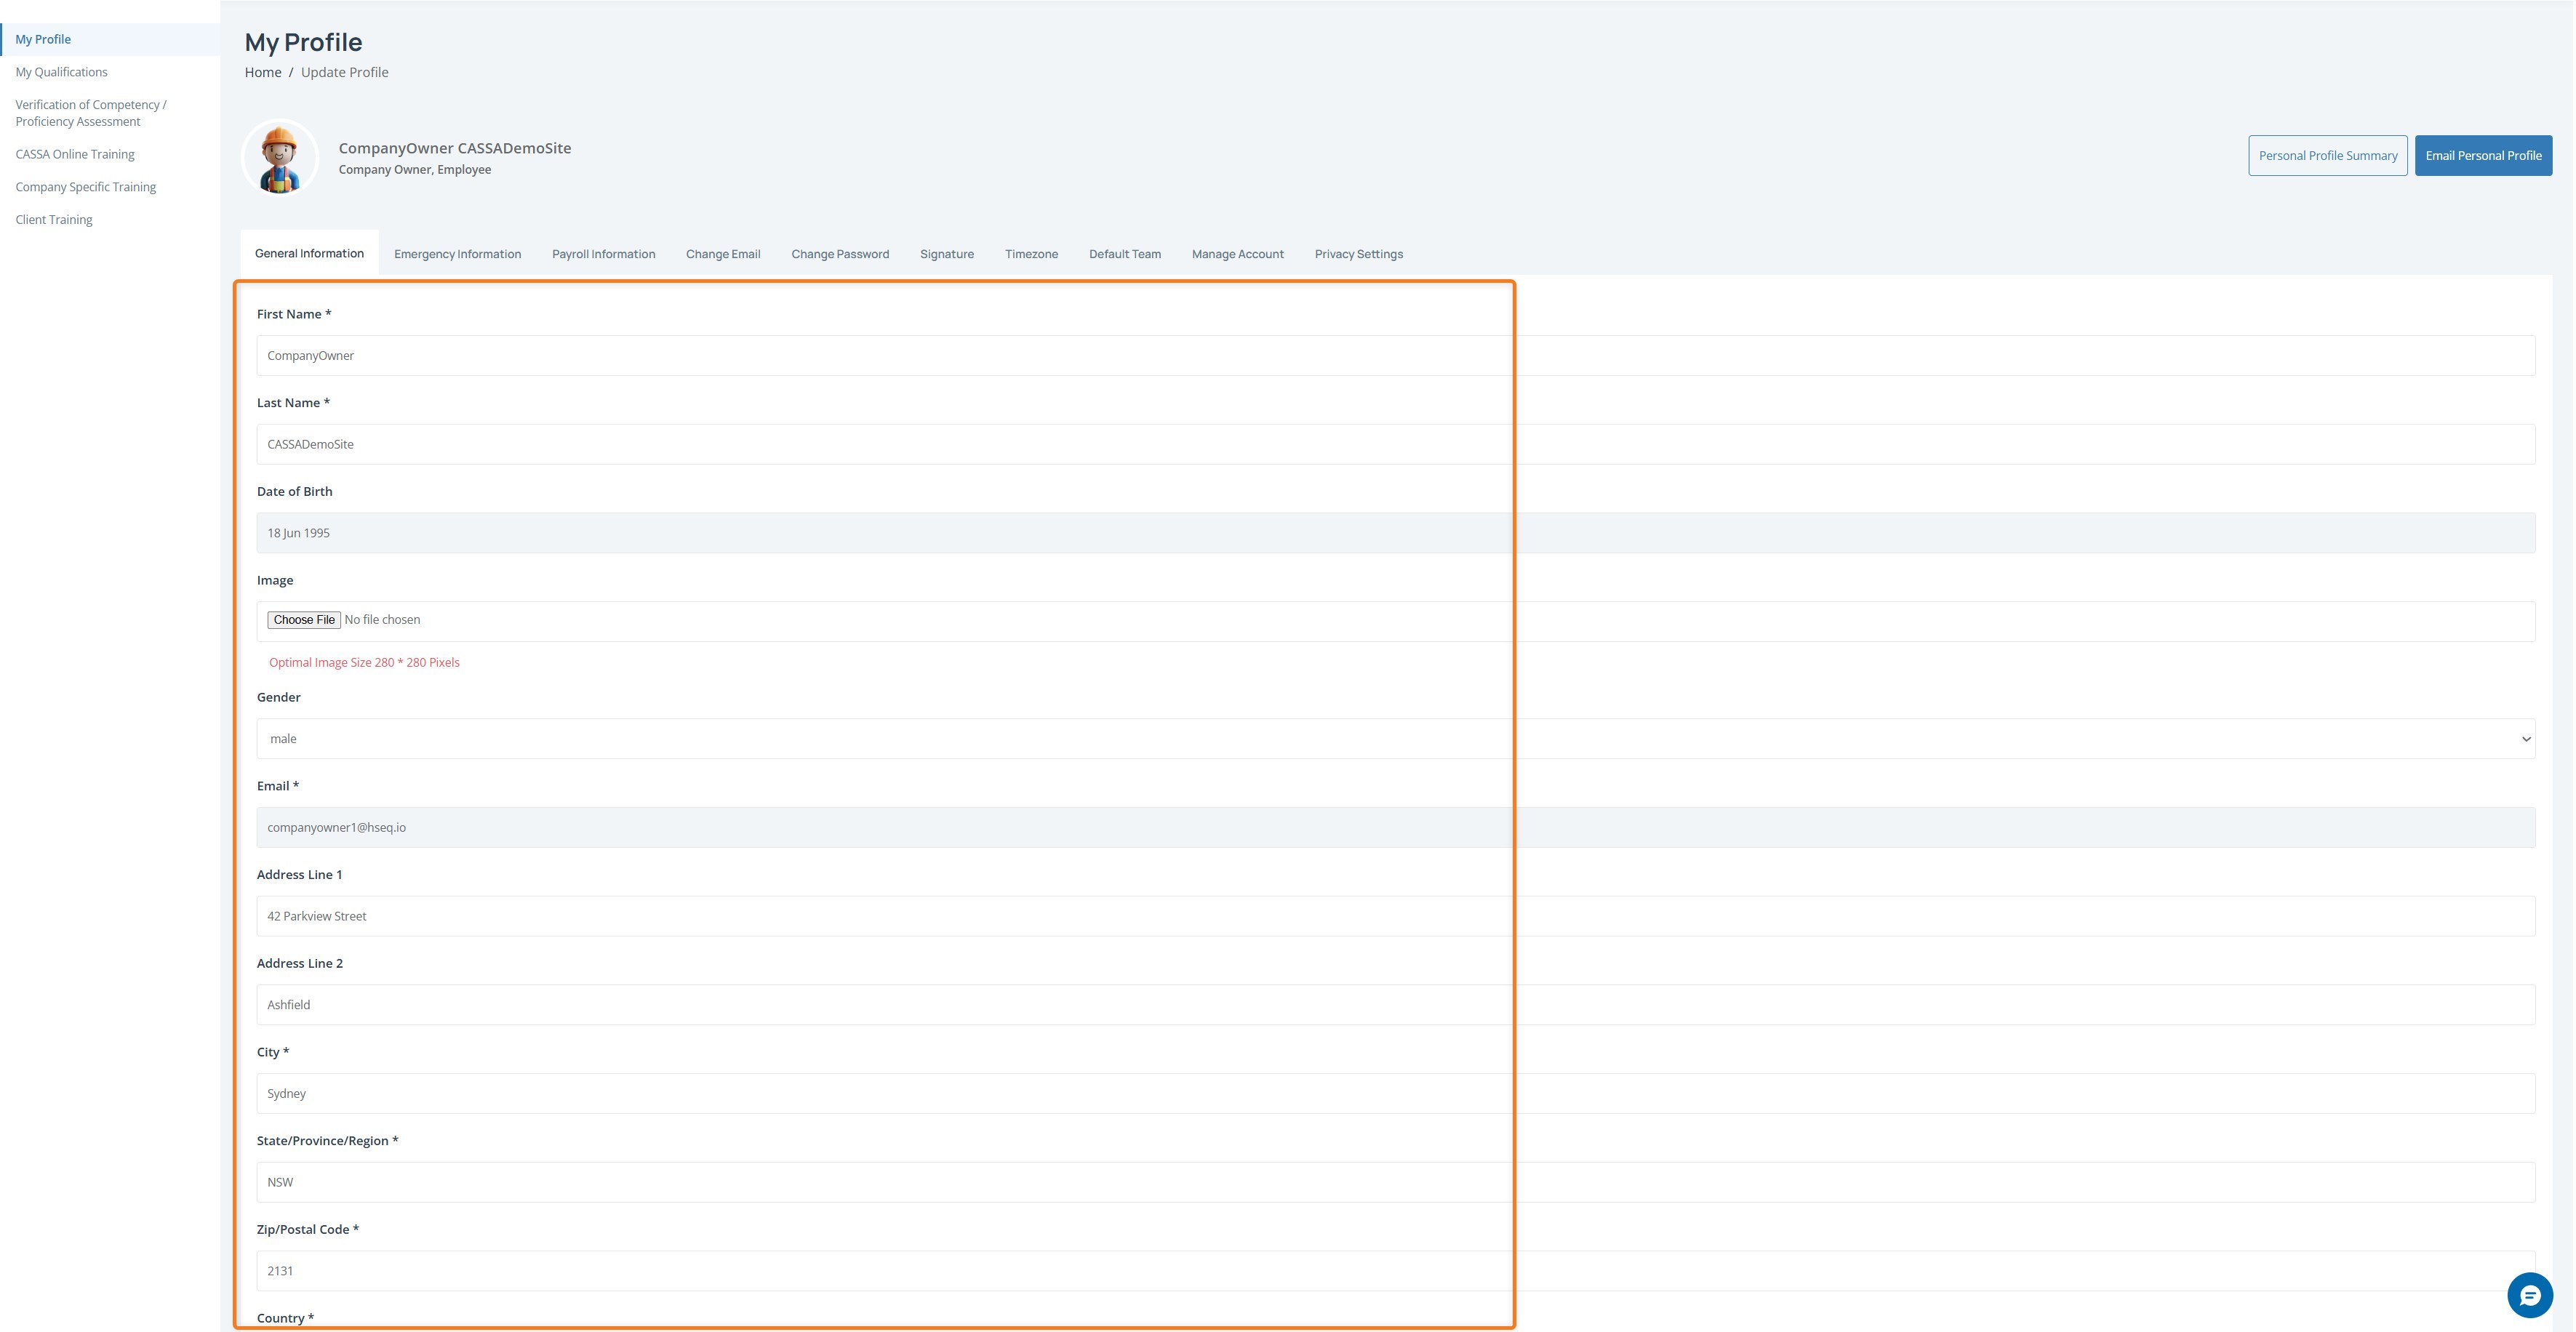
Task: Click the Zip/Postal Code field
Action: pos(1395,1271)
